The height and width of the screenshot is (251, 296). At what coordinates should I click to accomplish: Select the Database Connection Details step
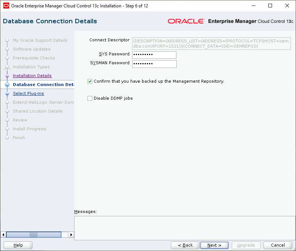[x=44, y=85]
